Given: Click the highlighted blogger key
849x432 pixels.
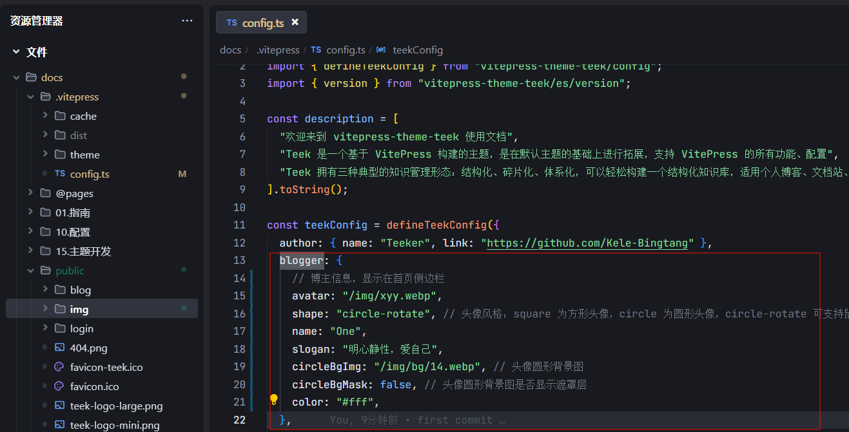Looking at the screenshot, I should [x=302, y=260].
